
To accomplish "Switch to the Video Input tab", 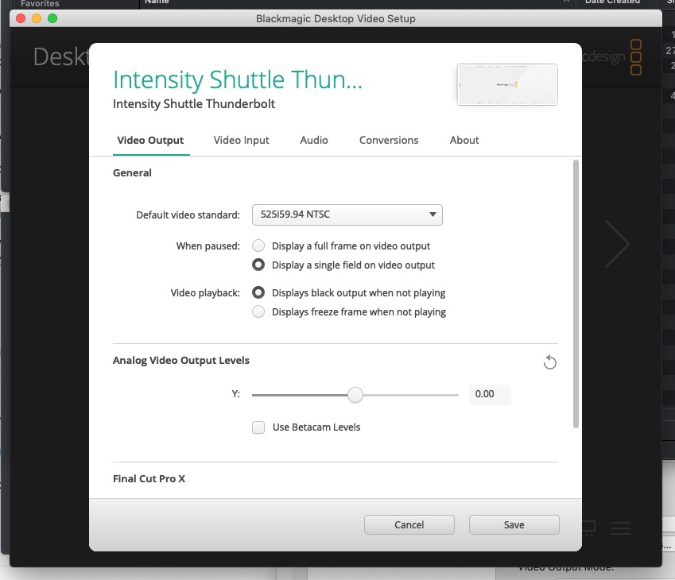I will coord(241,141).
